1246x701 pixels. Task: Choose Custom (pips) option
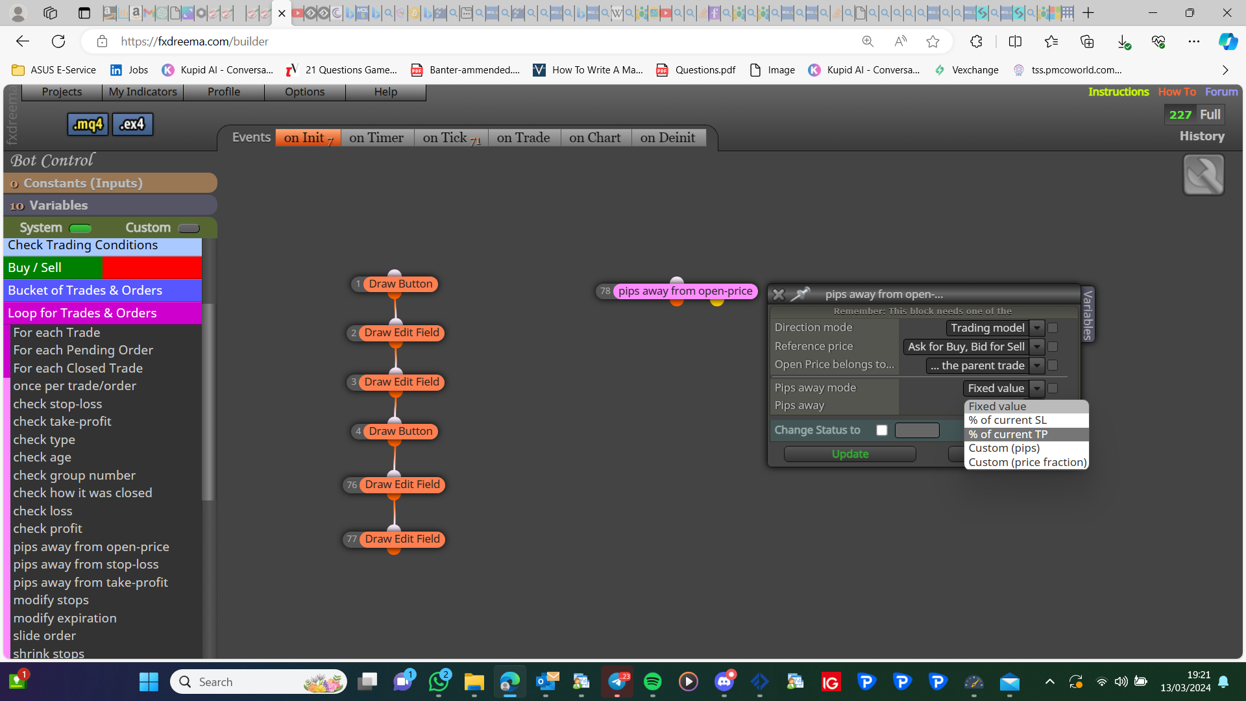click(1026, 449)
